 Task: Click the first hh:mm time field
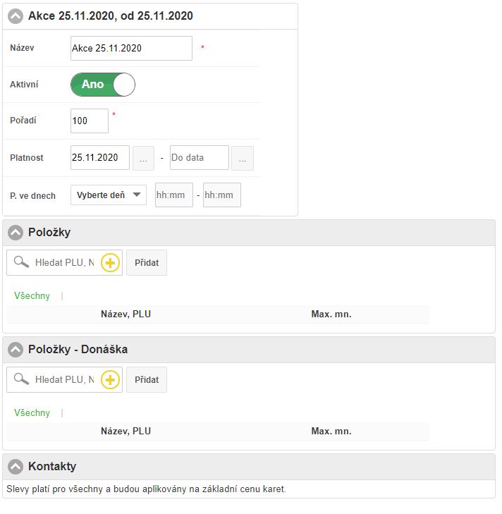tap(174, 195)
